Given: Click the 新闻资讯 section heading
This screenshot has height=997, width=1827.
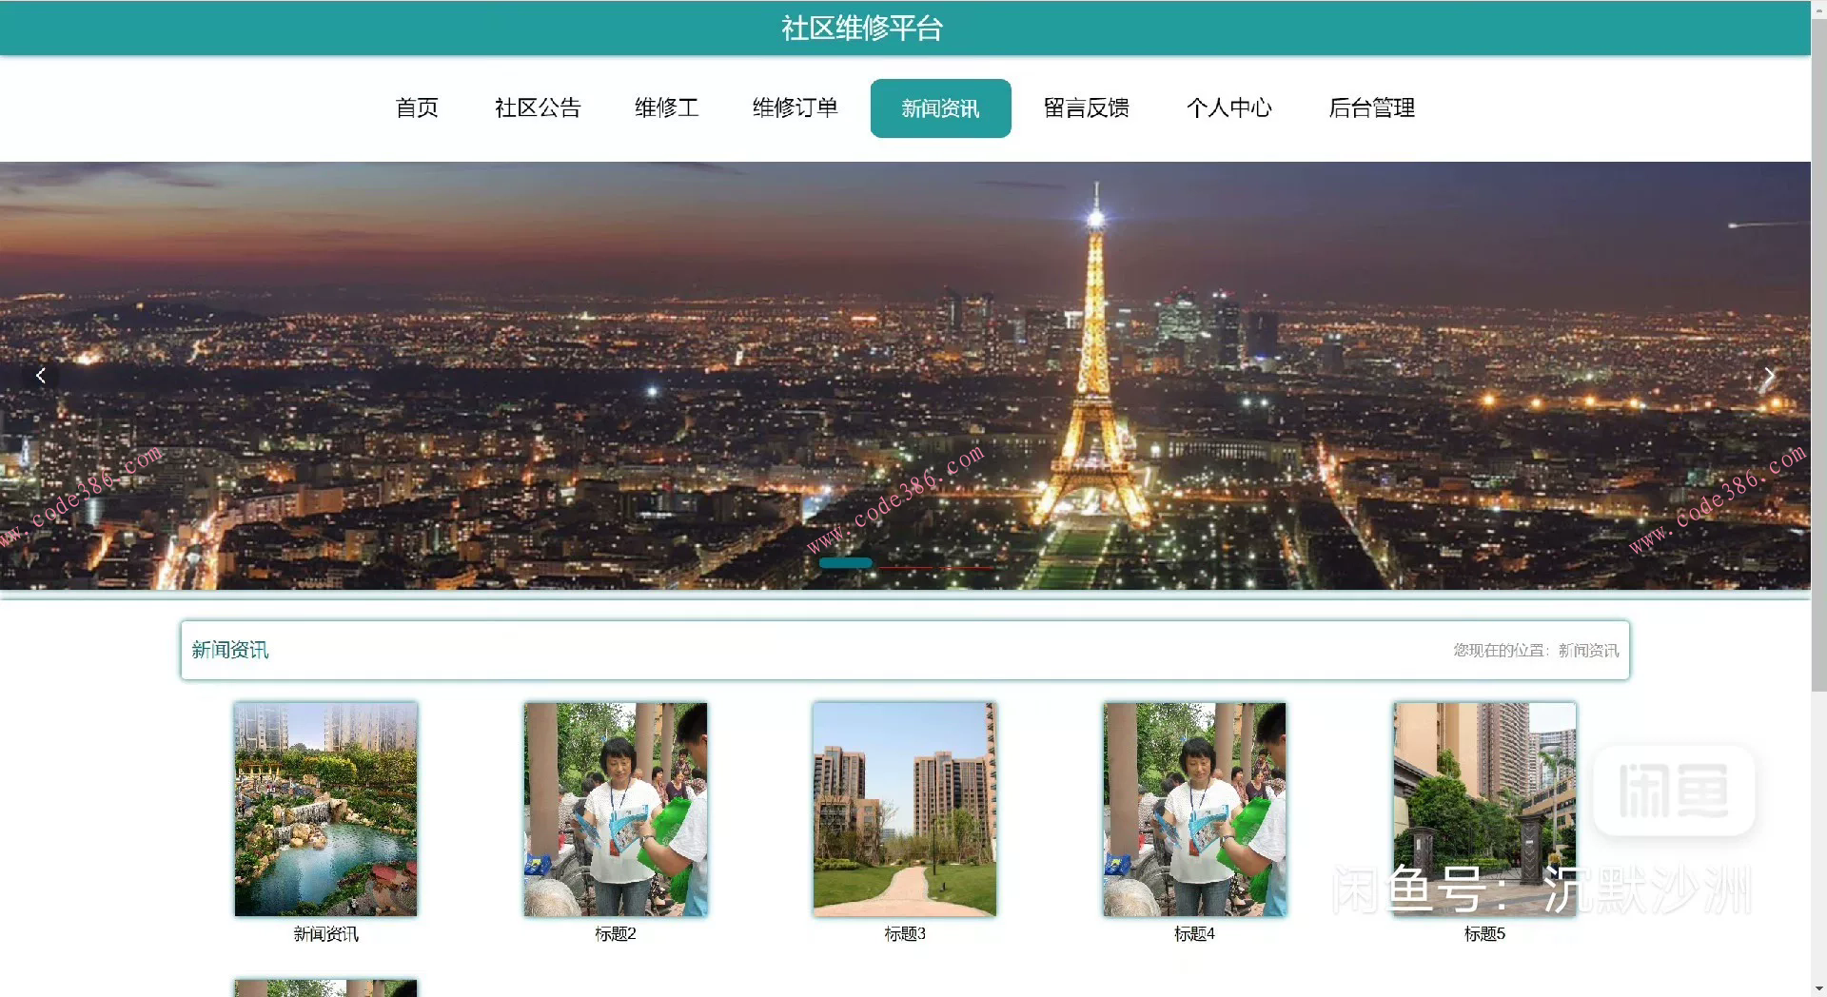Looking at the screenshot, I should pyautogui.click(x=230, y=650).
